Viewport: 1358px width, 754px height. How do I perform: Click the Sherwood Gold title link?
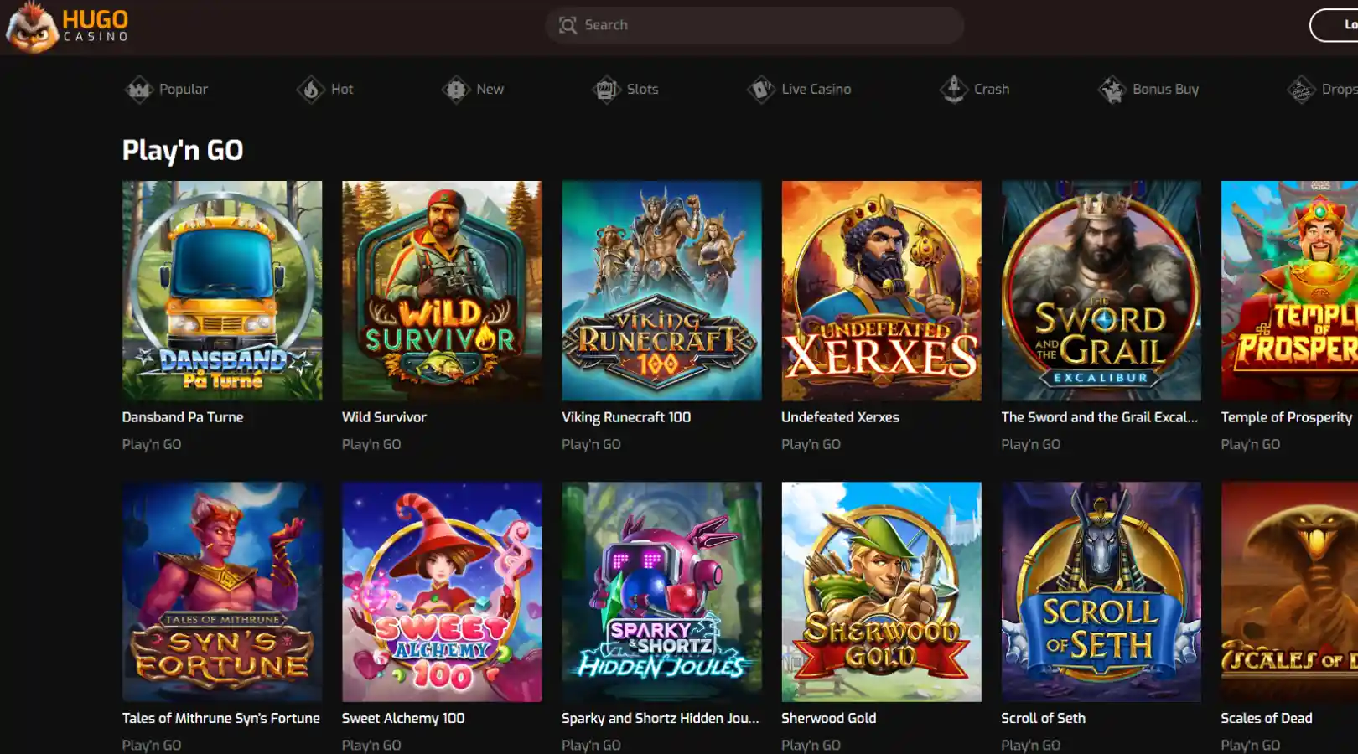pyautogui.click(x=828, y=718)
